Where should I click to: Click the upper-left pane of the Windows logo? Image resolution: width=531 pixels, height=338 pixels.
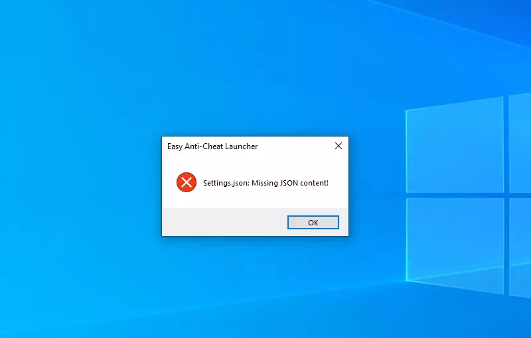455,146
